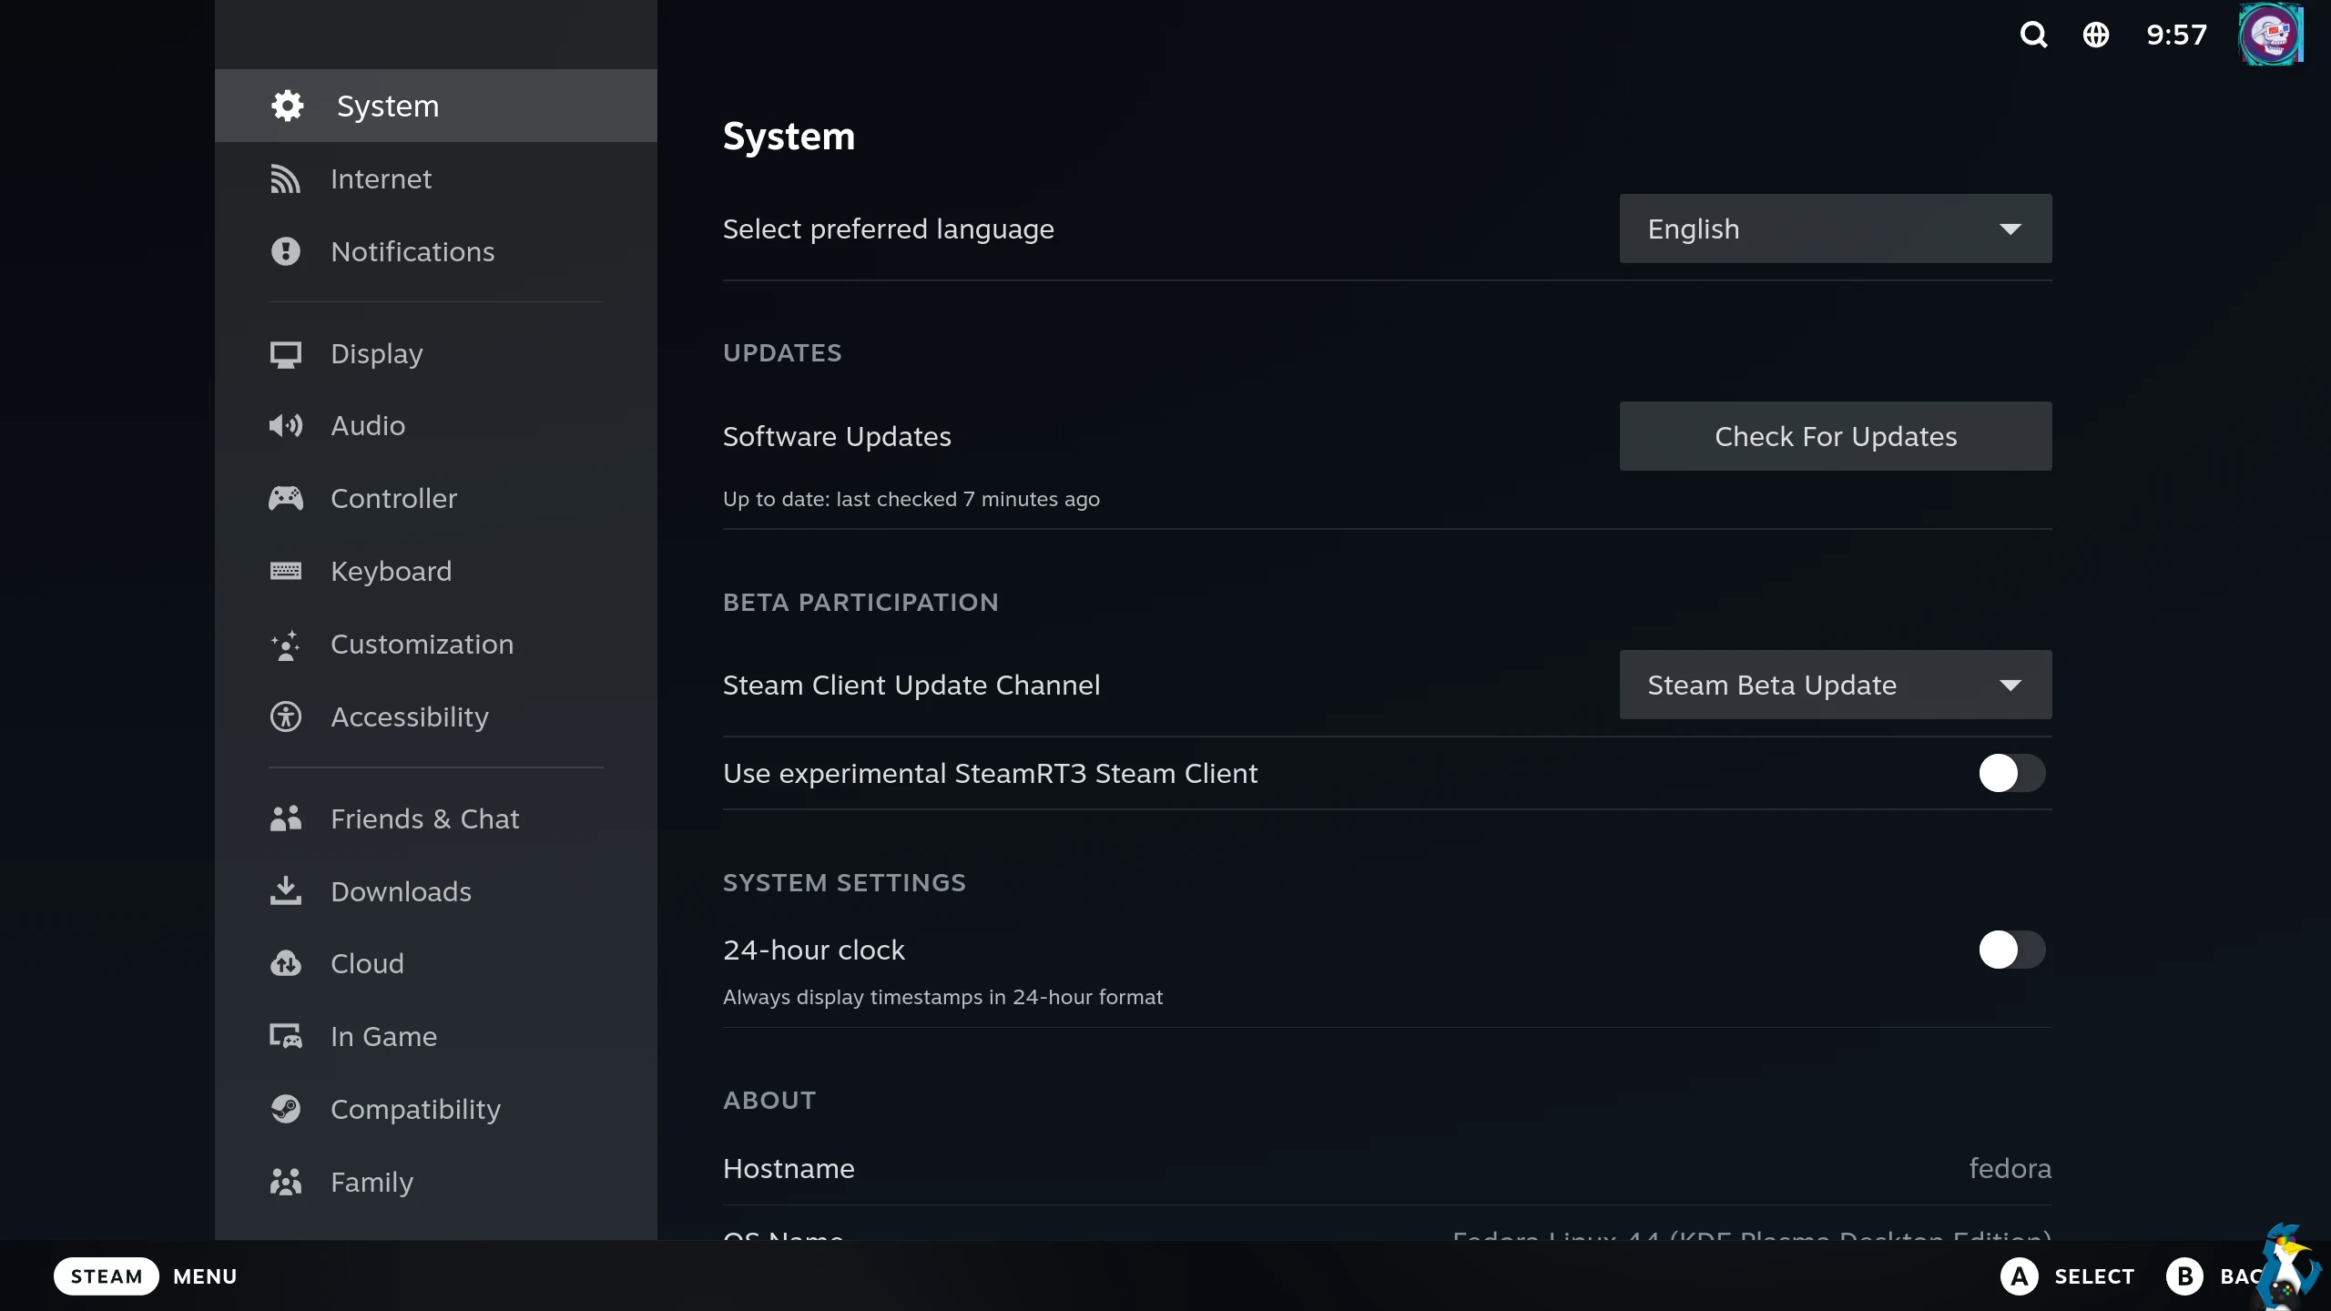Click the Friends & Chat people icon
2331x1311 pixels.
point(286,819)
